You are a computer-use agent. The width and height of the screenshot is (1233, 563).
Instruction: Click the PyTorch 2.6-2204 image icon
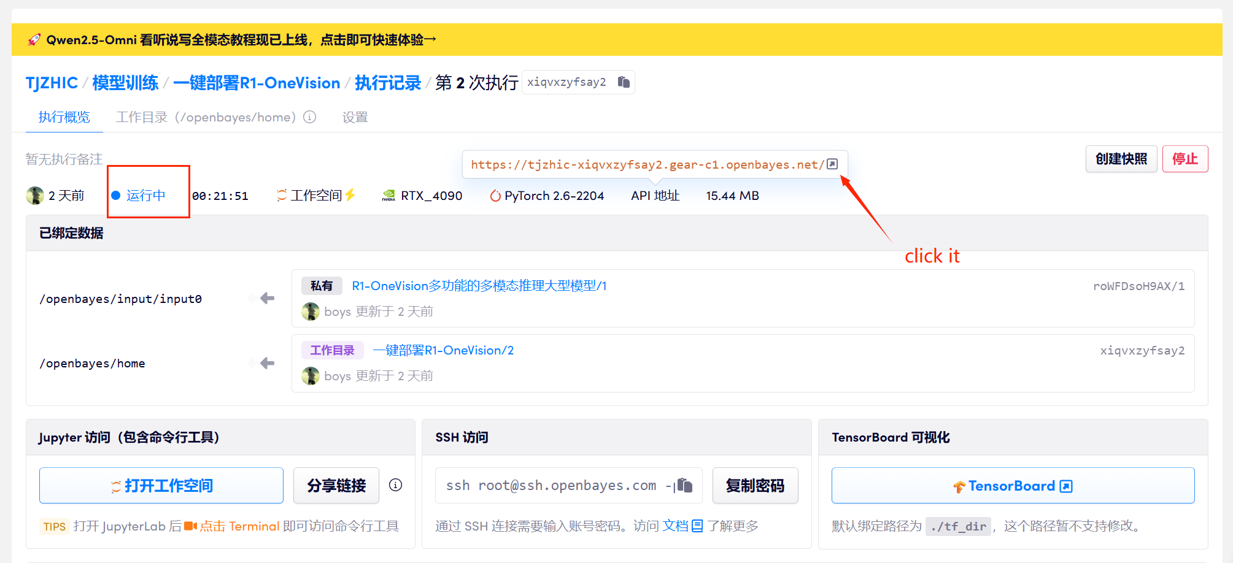click(x=495, y=196)
